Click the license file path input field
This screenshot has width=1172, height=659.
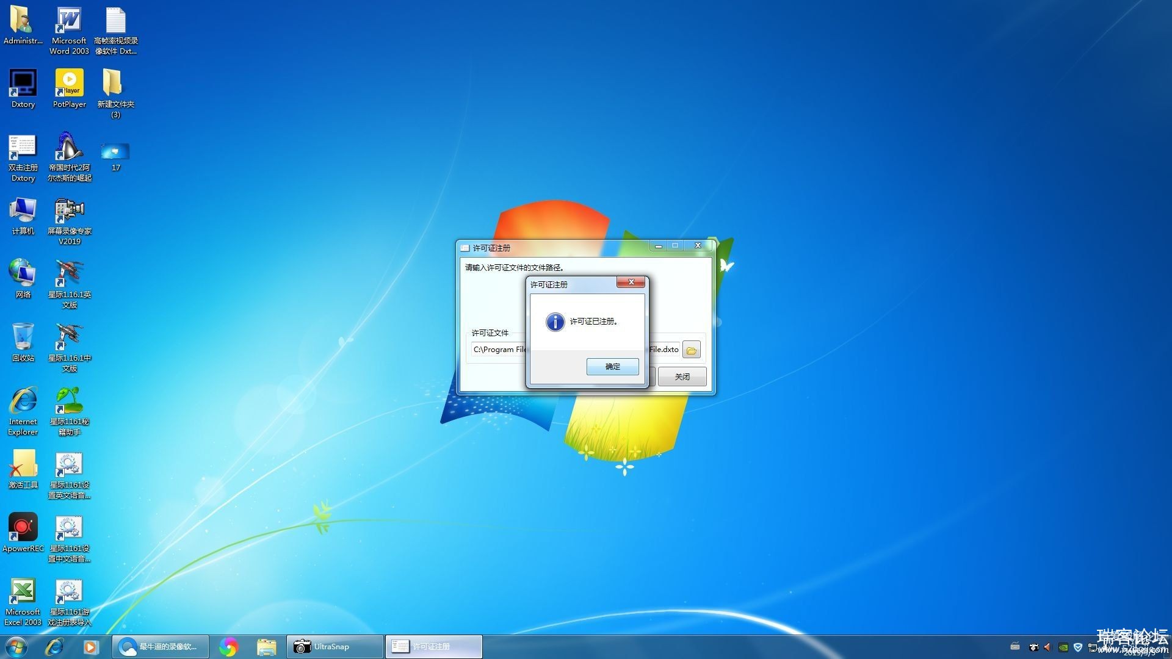tap(576, 350)
